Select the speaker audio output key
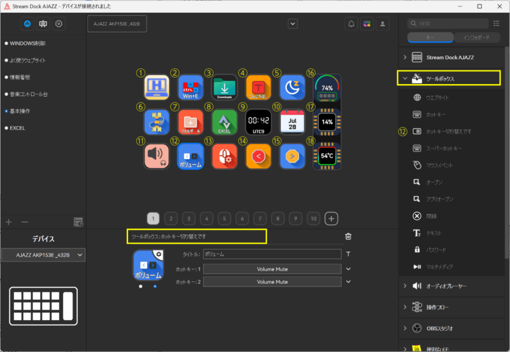The image size is (510, 352). pyautogui.click(x=157, y=156)
